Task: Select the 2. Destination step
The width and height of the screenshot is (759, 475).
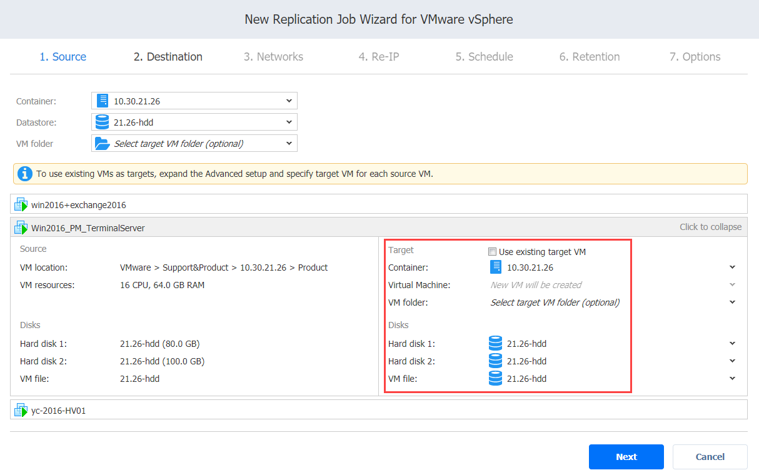Action: click(168, 57)
